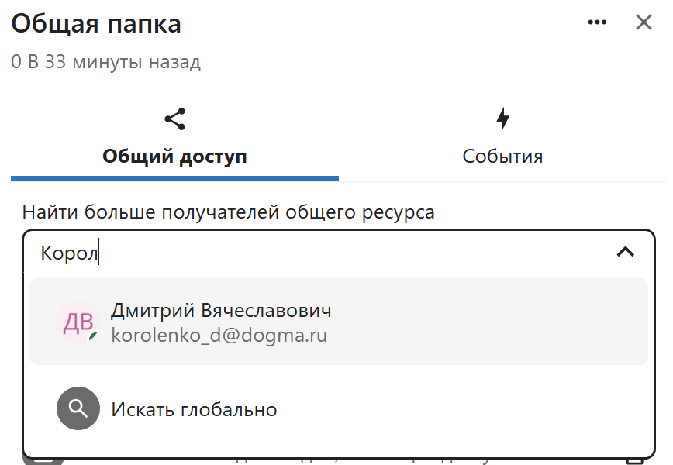Switch to the События tab
This screenshot has width=673, height=465.
click(x=502, y=156)
